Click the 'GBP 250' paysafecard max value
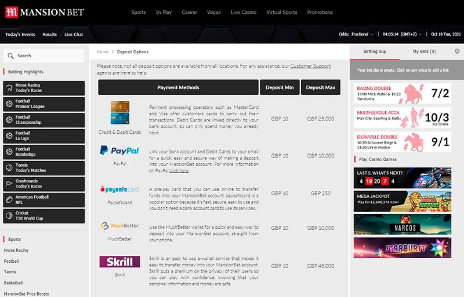The image size is (464, 297). click(x=321, y=193)
